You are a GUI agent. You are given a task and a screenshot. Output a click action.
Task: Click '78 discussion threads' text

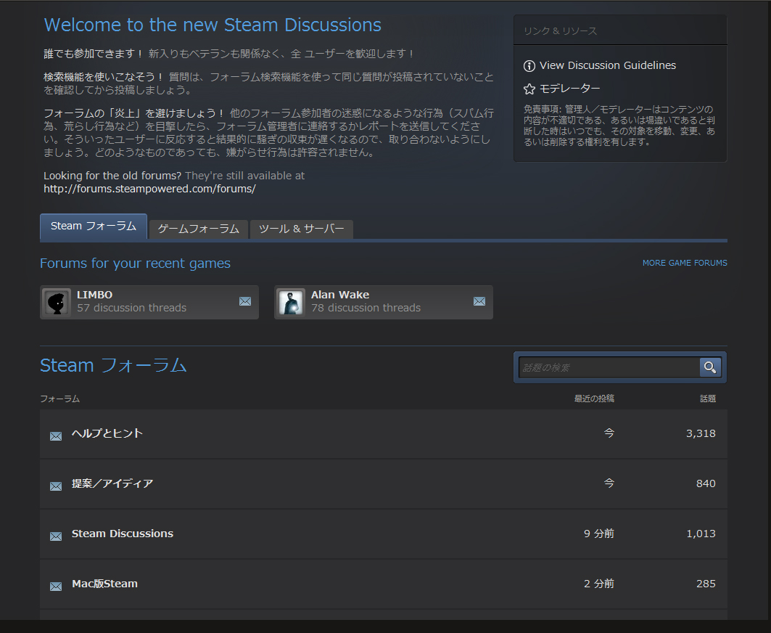(x=366, y=308)
